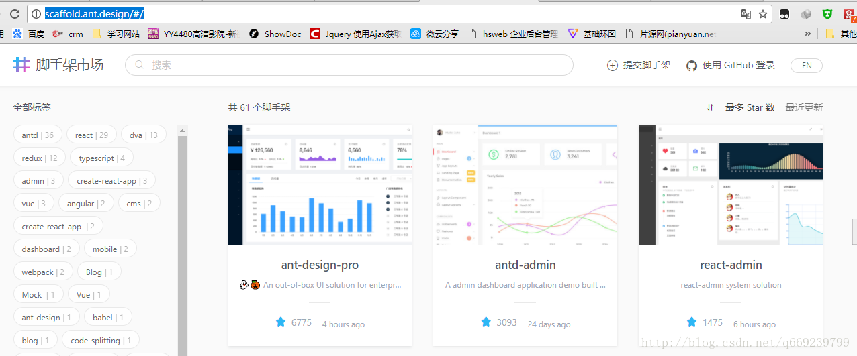
Task: Click 4 hours ago timestamp
Action: click(x=343, y=324)
